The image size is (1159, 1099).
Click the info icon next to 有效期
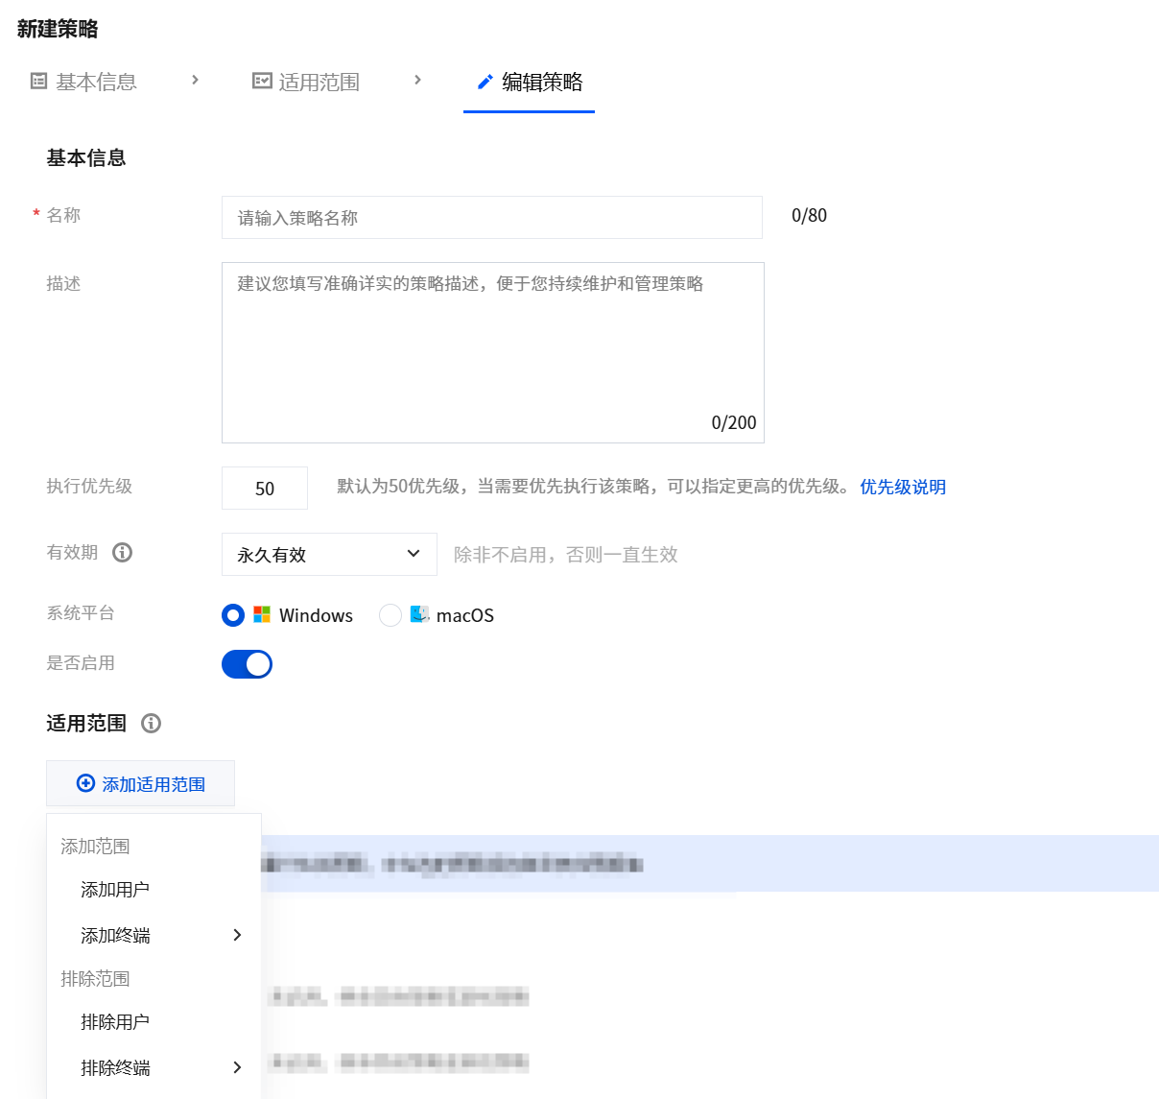pos(122,552)
